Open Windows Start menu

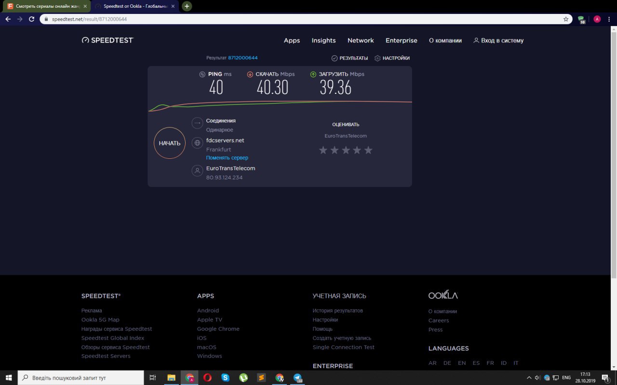[9, 378]
